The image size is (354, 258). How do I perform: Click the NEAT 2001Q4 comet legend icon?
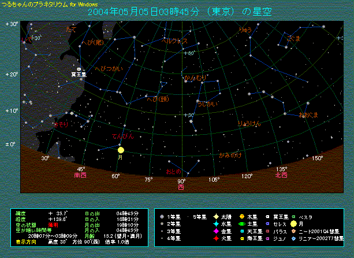coord(294,231)
